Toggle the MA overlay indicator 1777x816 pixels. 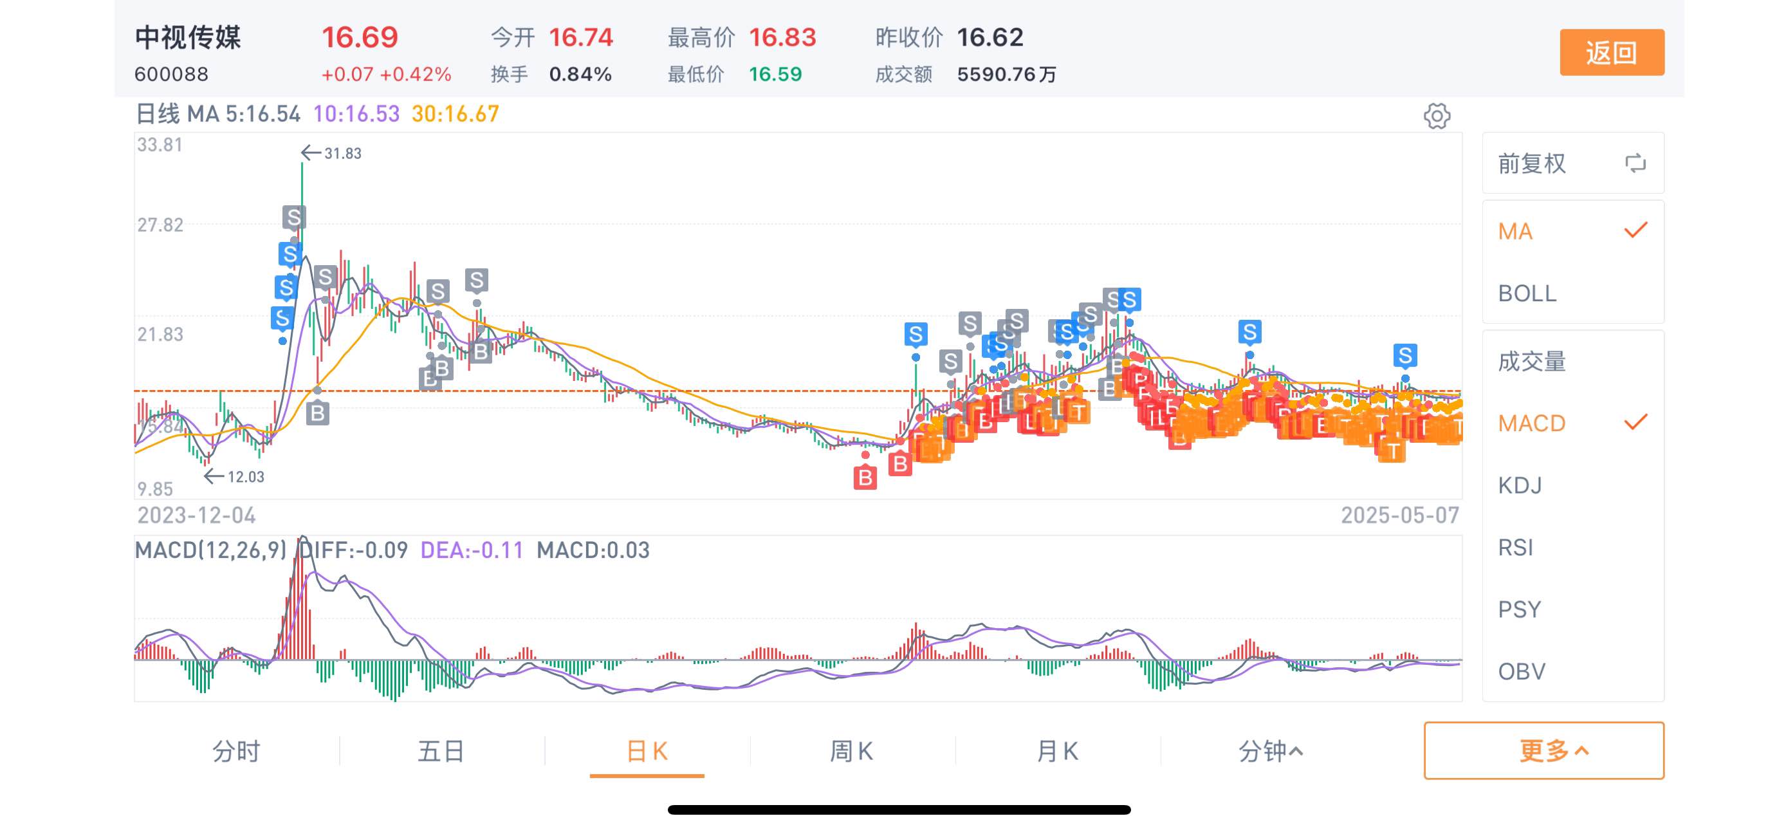tap(1573, 231)
